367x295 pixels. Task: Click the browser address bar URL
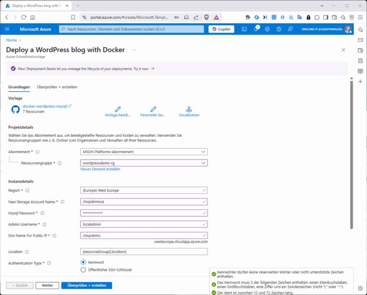coord(129,17)
